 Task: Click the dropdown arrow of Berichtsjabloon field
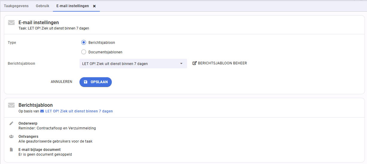click(x=181, y=64)
